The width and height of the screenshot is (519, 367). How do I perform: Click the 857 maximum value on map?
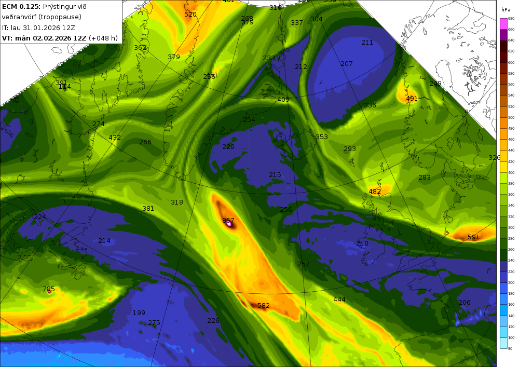pyautogui.click(x=228, y=221)
